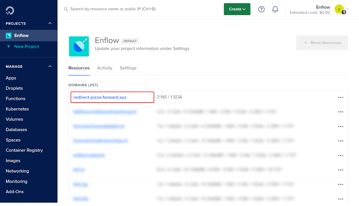359x206 pixels.
Task: Open the notifications bell icon
Action: click(x=275, y=9)
